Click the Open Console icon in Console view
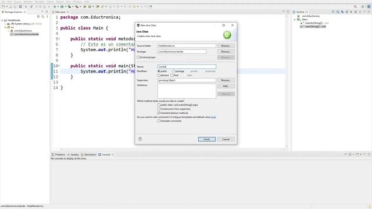The image size is (372, 209). click(x=357, y=154)
